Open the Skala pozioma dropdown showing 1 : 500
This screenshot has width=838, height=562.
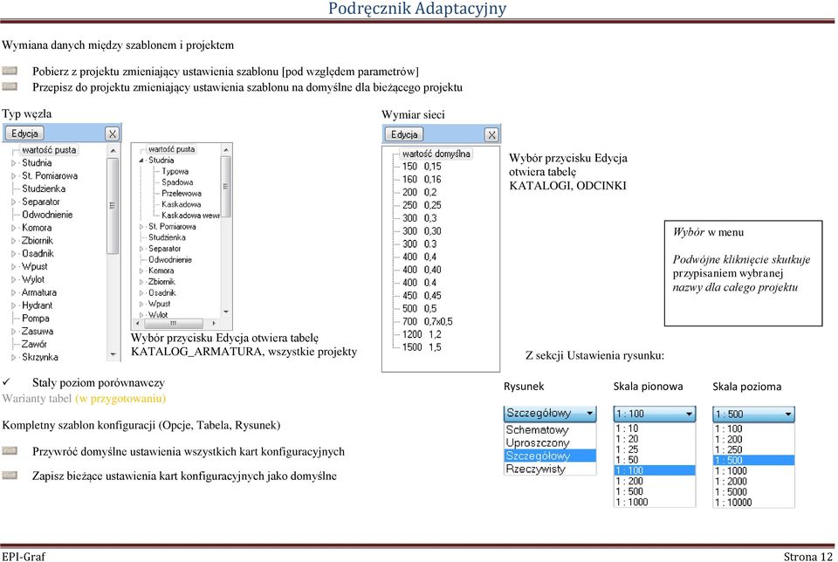click(753, 414)
